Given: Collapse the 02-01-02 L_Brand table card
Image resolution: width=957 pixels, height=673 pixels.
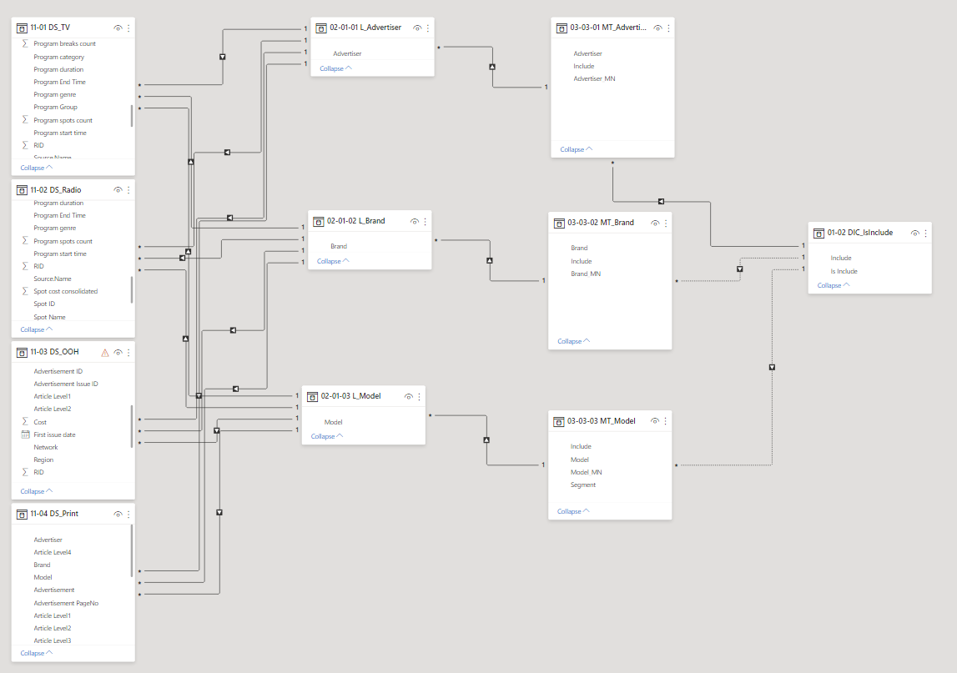Looking at the screenshot, I should click(x=333, y=261).
